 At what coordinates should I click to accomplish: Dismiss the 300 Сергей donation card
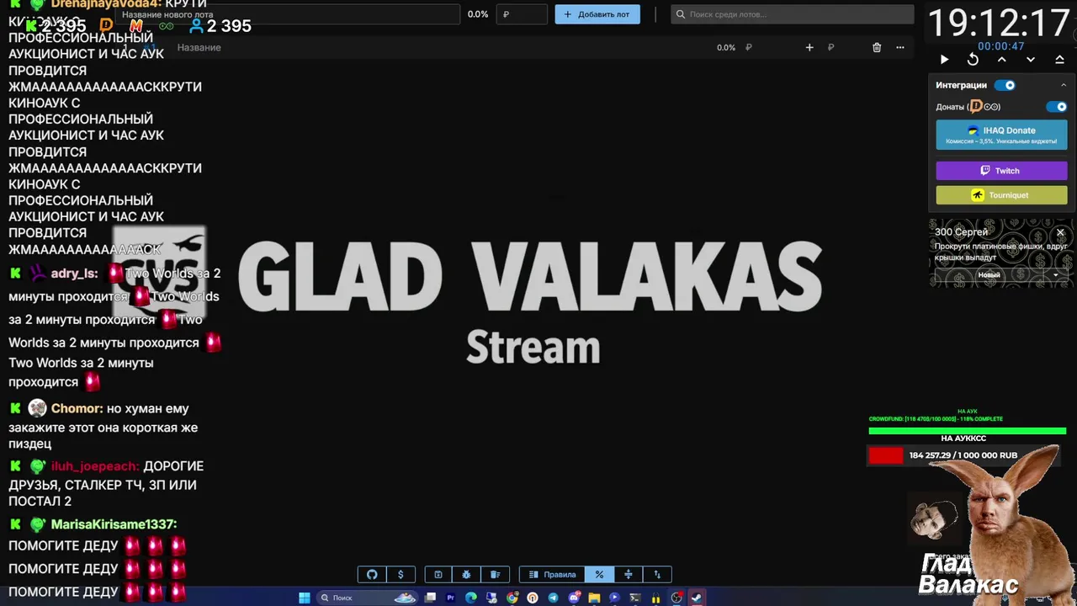1060,232
